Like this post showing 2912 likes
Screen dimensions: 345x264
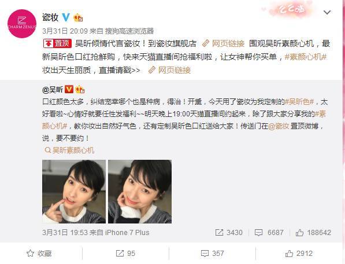(299, 254)
